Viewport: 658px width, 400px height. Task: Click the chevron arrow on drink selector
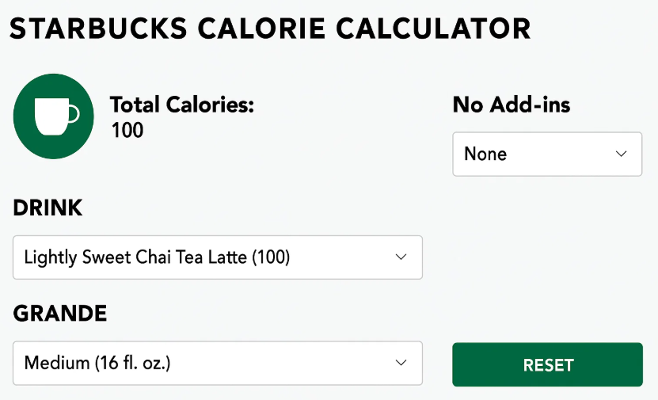tap(401, 257)
